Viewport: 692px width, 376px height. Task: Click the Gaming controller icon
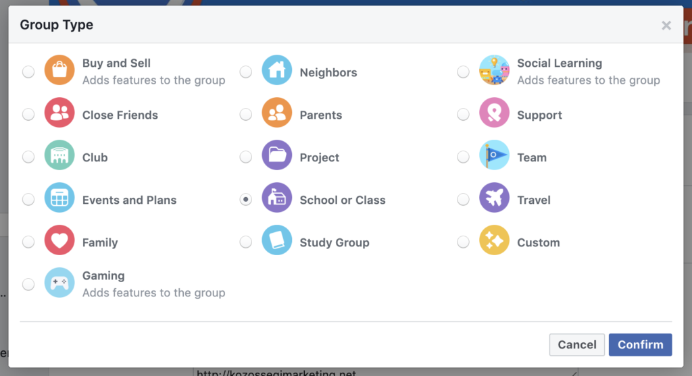tap(59, 283)
